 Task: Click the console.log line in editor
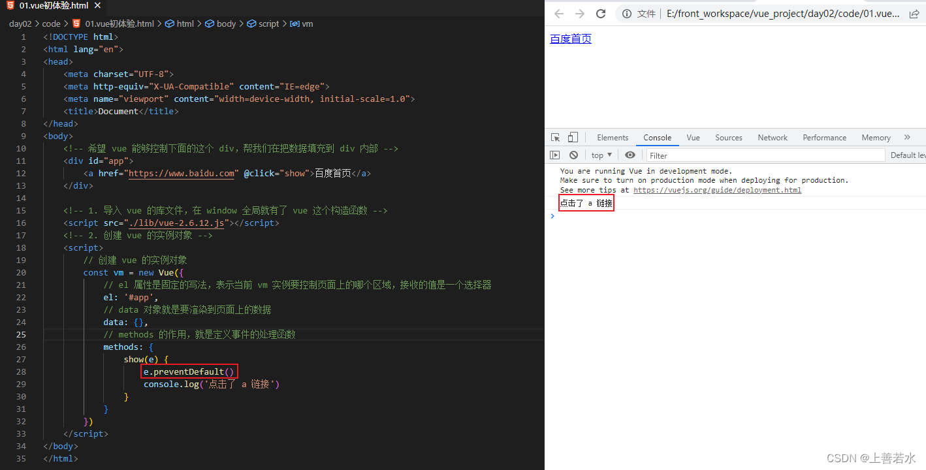(x=212, y=384)
